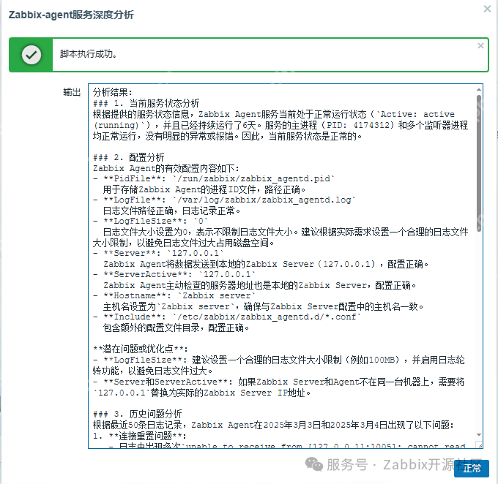Click the '**Hostname**: `Zabbix server`' line
The height and width of the screenshot is (484, 498).
[x=174, y=295]
